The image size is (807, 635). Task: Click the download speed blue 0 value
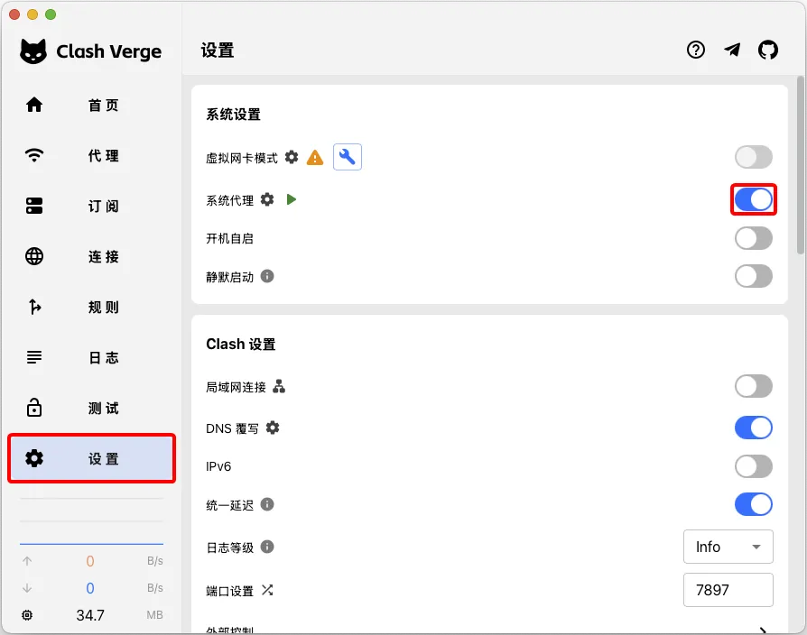point(90,588)
